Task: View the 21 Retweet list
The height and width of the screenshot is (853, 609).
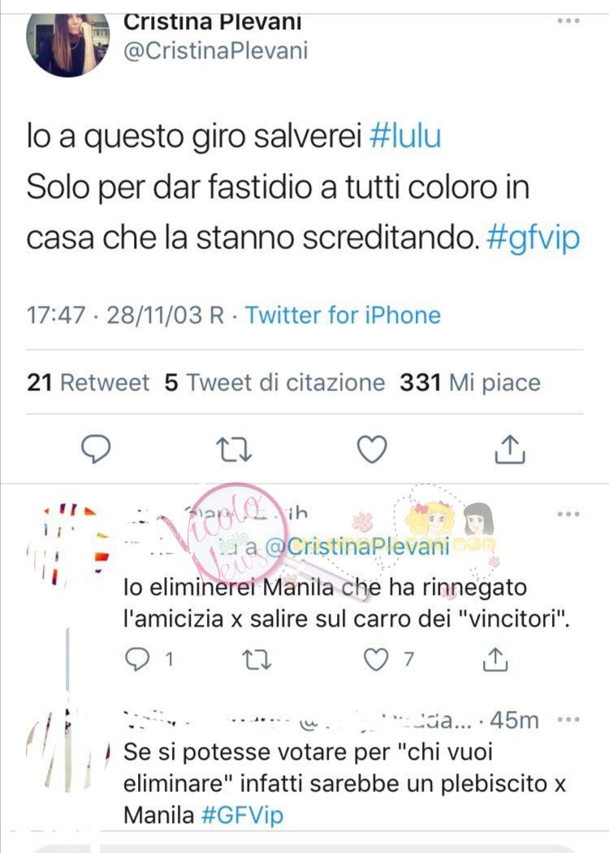Action: coord(89,382)
